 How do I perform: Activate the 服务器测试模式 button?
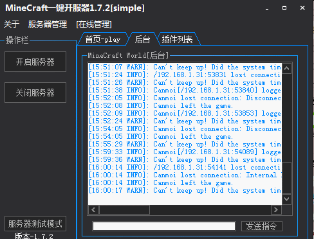click(x=35, y=224)
